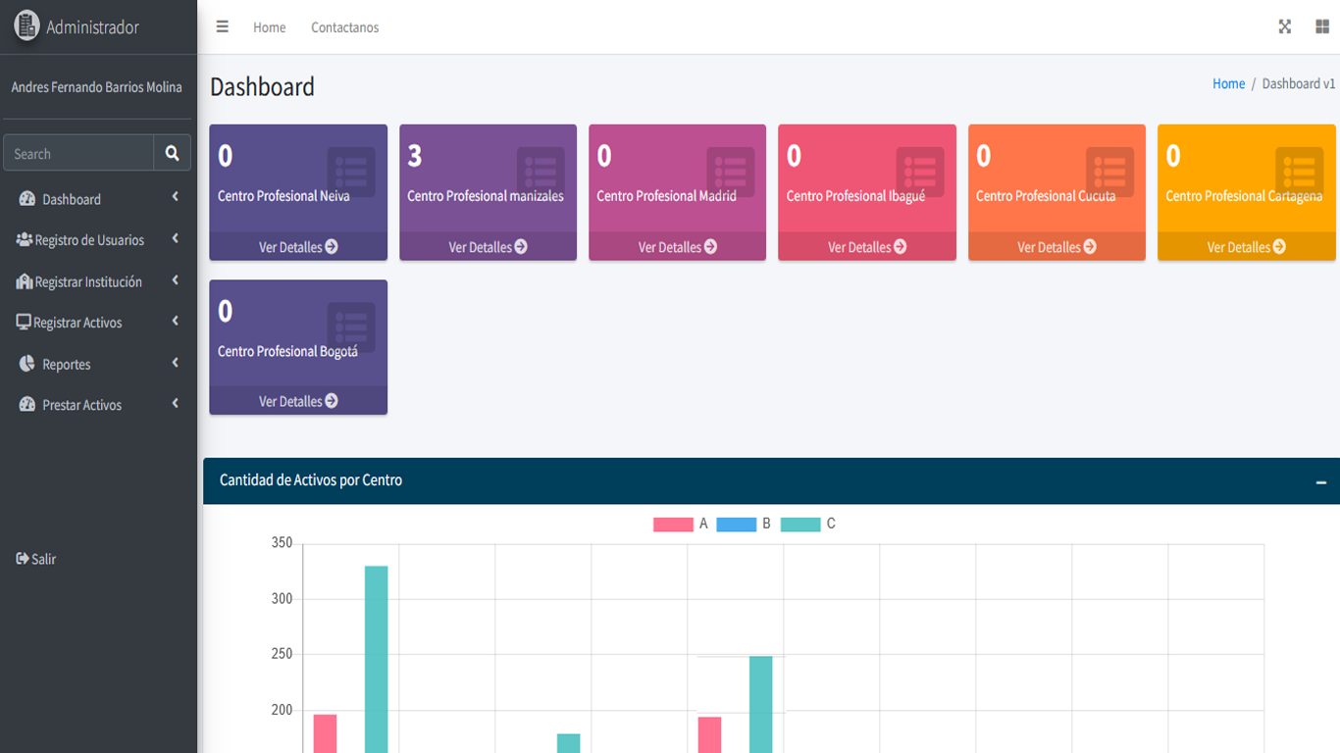Open the Contactanos menu item
1340x753 pixels.
pos(343,27)
